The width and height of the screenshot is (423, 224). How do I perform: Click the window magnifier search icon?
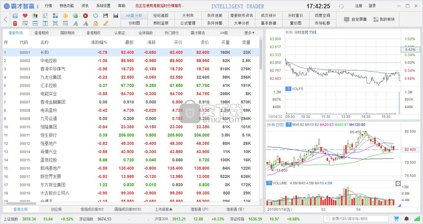65,23
